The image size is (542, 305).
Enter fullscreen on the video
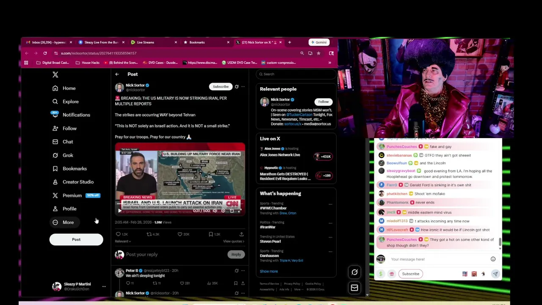(239, 211)
